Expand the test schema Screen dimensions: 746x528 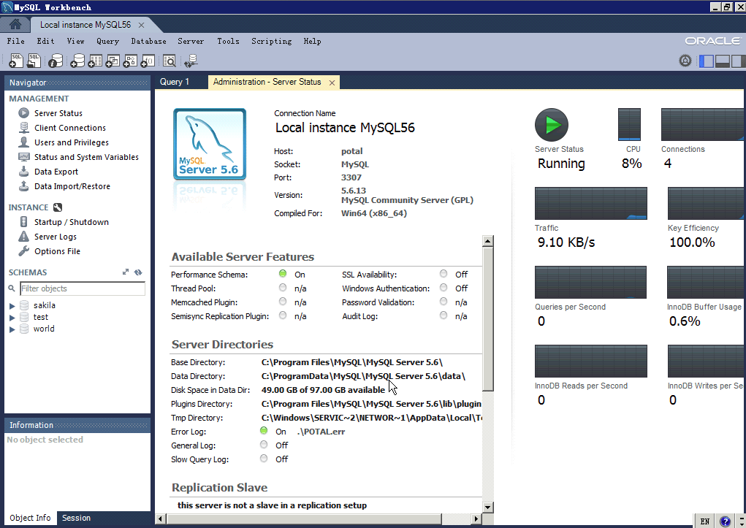(12, 318)
